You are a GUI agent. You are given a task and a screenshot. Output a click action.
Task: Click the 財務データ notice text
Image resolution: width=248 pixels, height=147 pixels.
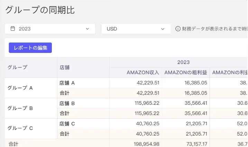point(215,29)
